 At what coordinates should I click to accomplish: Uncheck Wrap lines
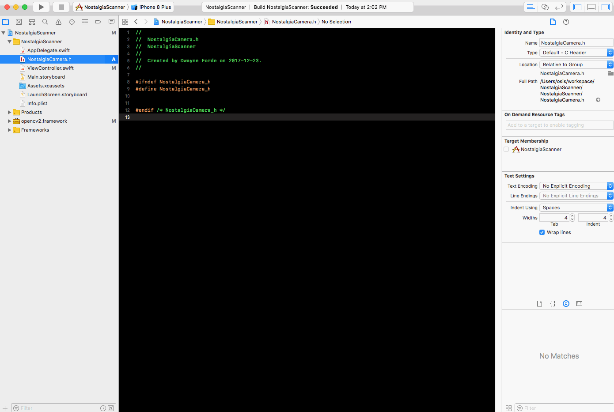coord(542,232)
